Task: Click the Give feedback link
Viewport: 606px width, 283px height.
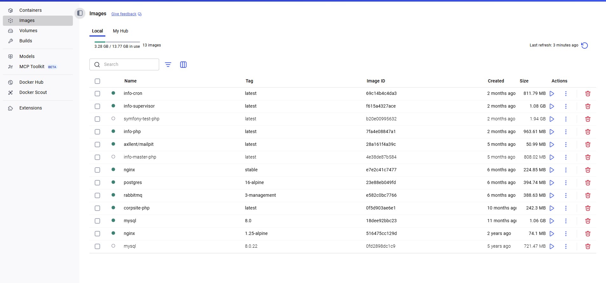Action: point(126,14)
